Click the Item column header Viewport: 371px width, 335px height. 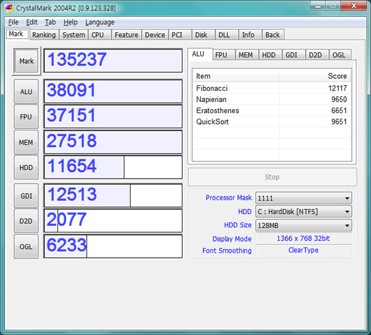click(x=236, y=76)
